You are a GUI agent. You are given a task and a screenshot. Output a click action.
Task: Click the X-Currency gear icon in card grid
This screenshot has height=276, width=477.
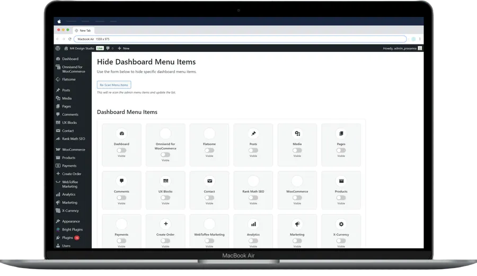(341, 224)
